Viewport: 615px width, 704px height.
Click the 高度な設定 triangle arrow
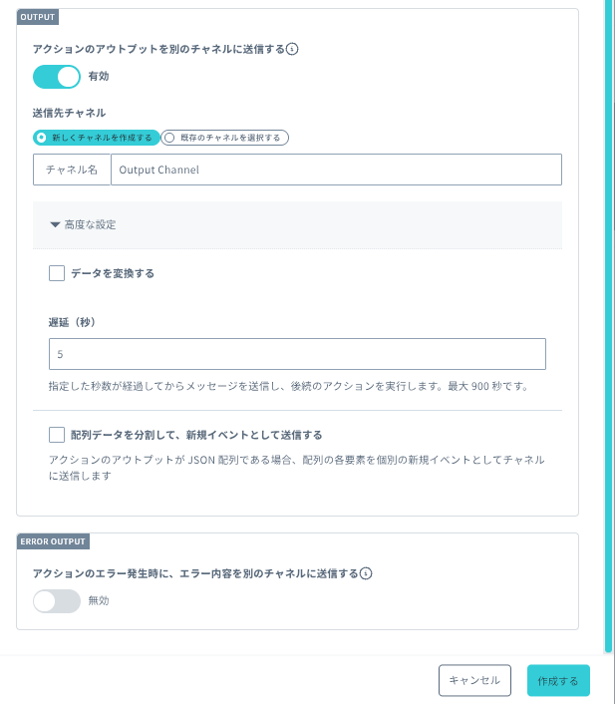[55, 225]
